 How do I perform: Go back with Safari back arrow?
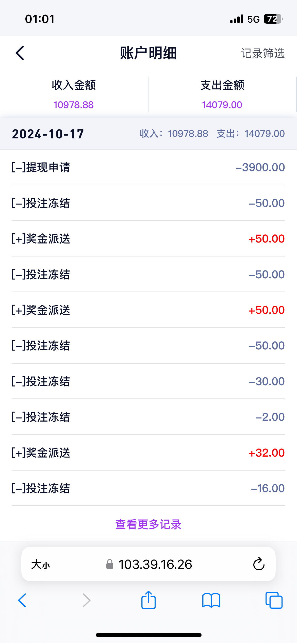pos(22,600)
